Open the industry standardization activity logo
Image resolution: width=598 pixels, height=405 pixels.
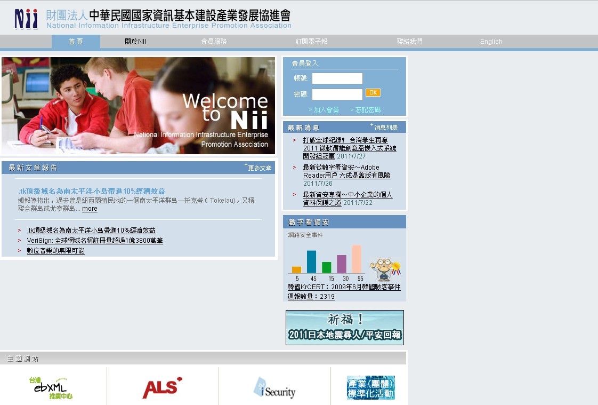[x=370, y=388]
